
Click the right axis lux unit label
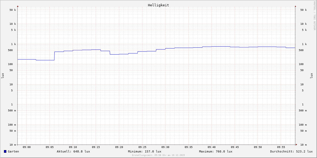click(311, 76)
